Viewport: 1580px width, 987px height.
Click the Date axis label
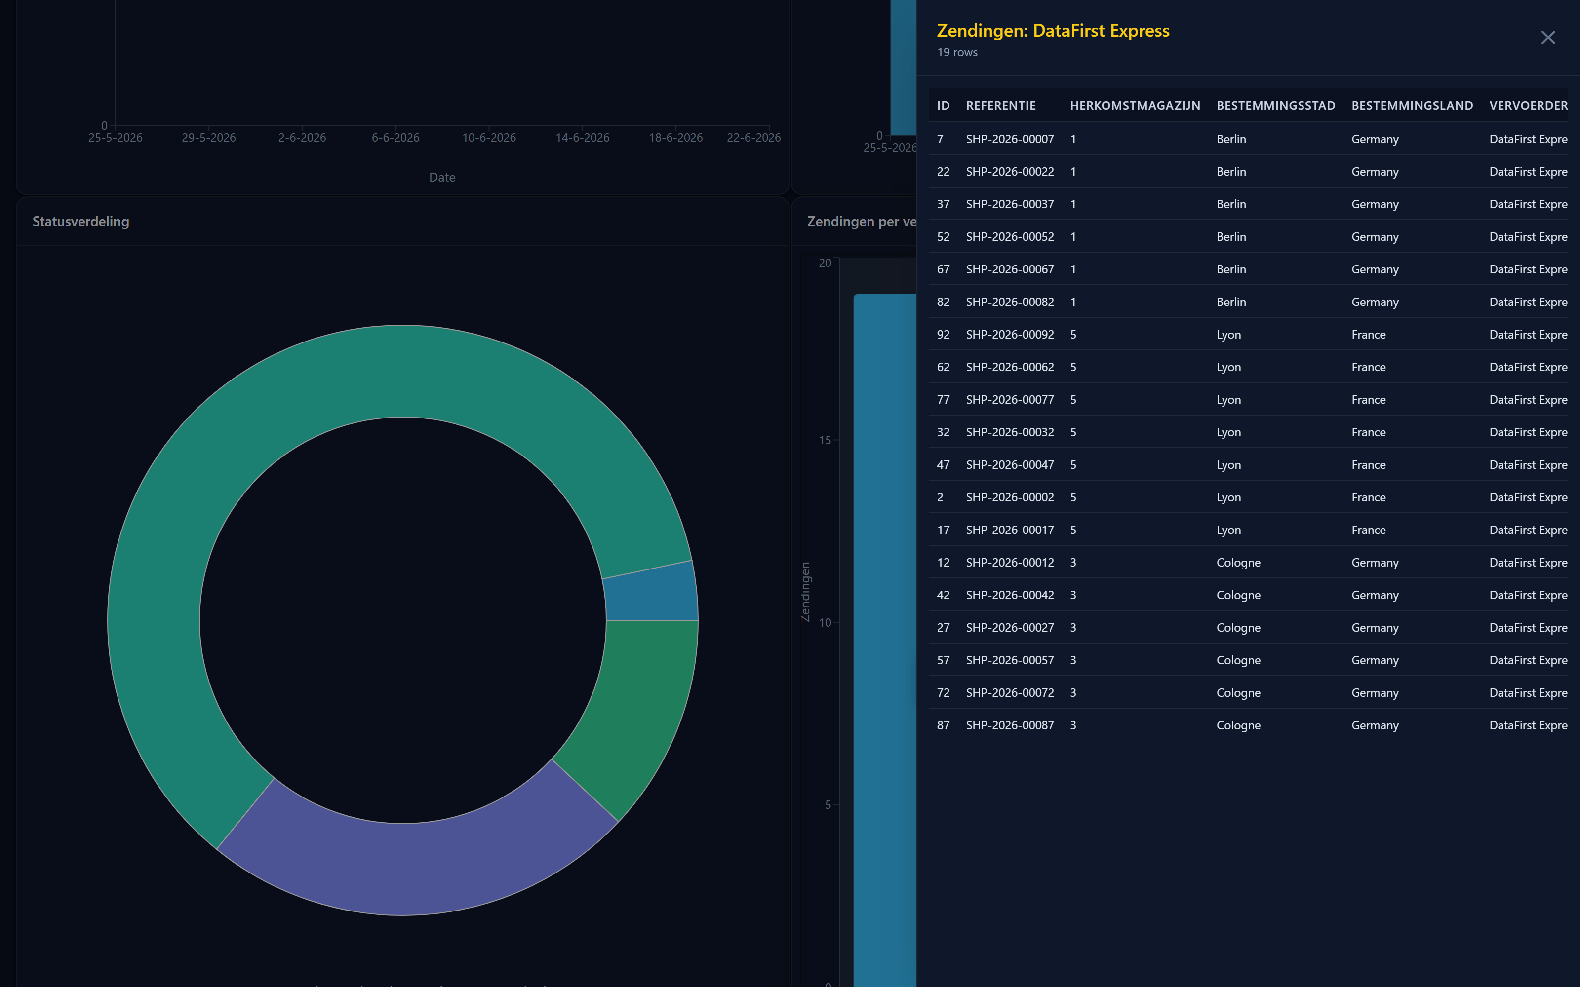click(x=442, y=177)
